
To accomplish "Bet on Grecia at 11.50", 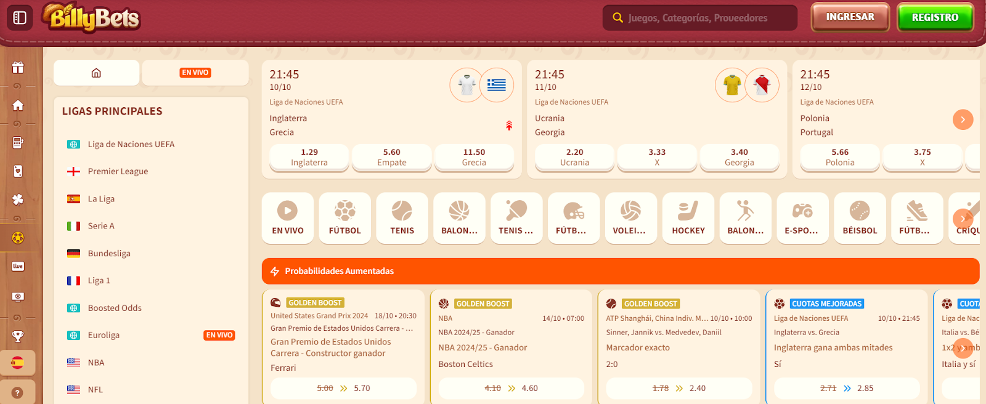I will pos(475,157).
